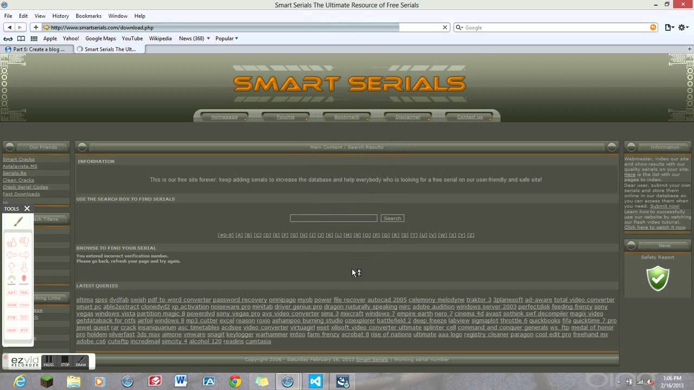Show bookmarks with the open book icon

pos(21,38)
